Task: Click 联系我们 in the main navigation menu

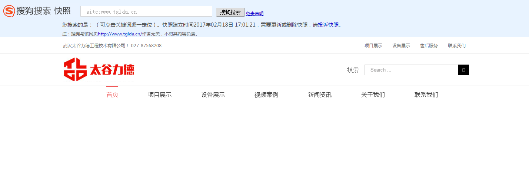Action: coord(426,95)
